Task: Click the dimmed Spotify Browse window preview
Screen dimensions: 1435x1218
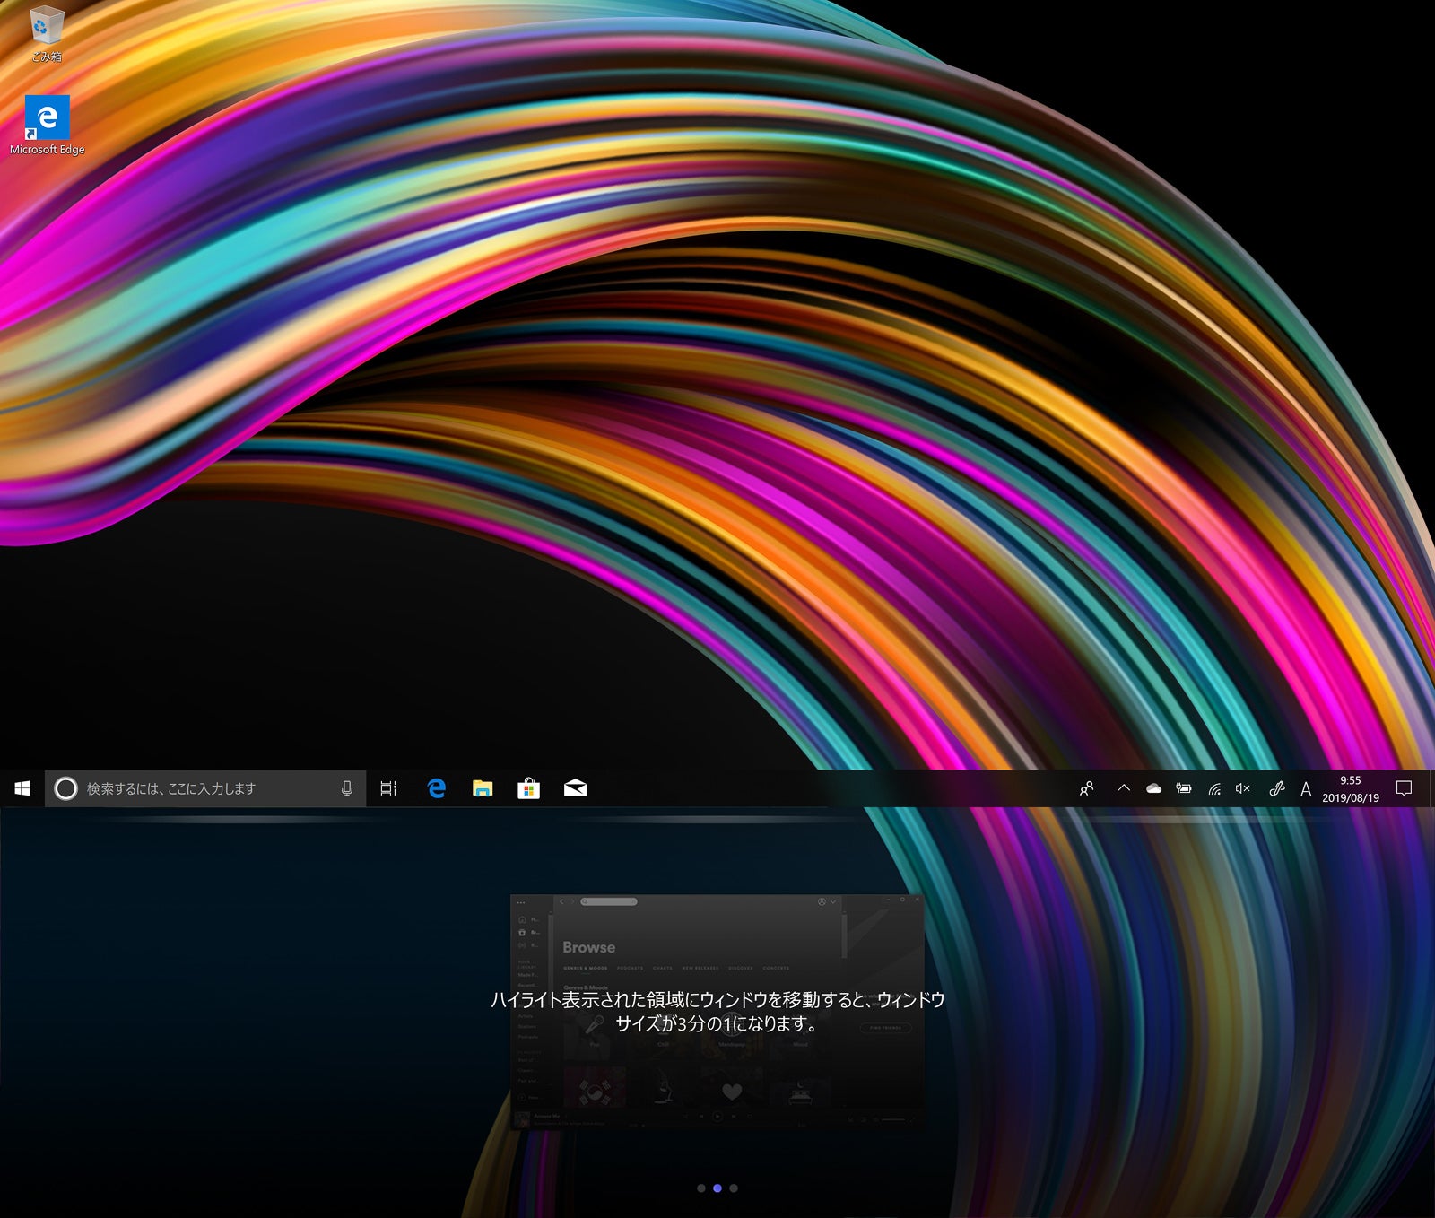Action: click(x=717, y=1012)
